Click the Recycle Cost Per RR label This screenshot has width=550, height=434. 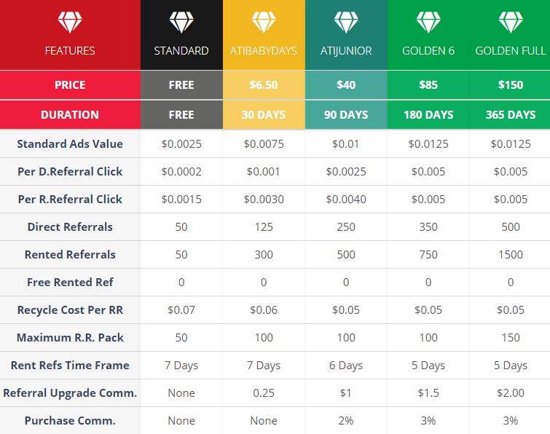70,310
